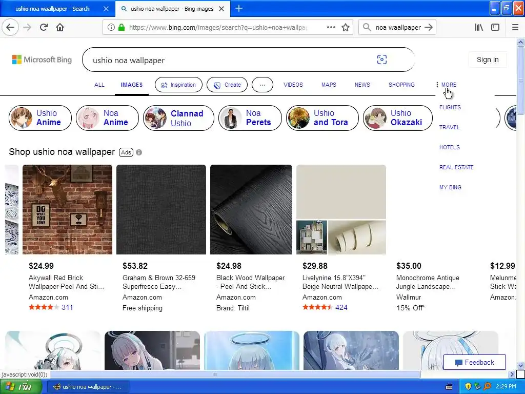Viewport: 525px width, 394px height.
Task: Click the Ads info circle icon
Action: (x=139, y=152)
